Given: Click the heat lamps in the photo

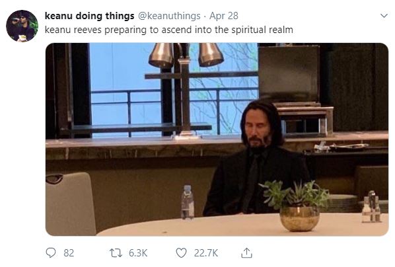Looking at the screenshot, I should click(186, 56).
